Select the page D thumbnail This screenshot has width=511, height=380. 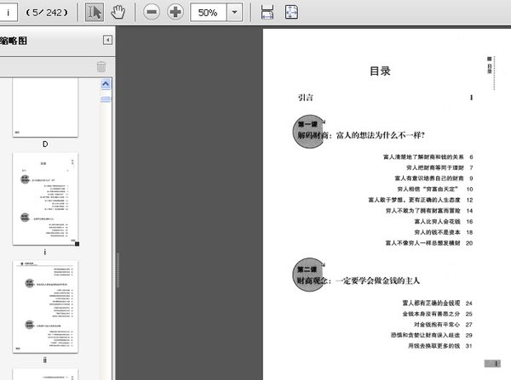[x=45, y=108]
